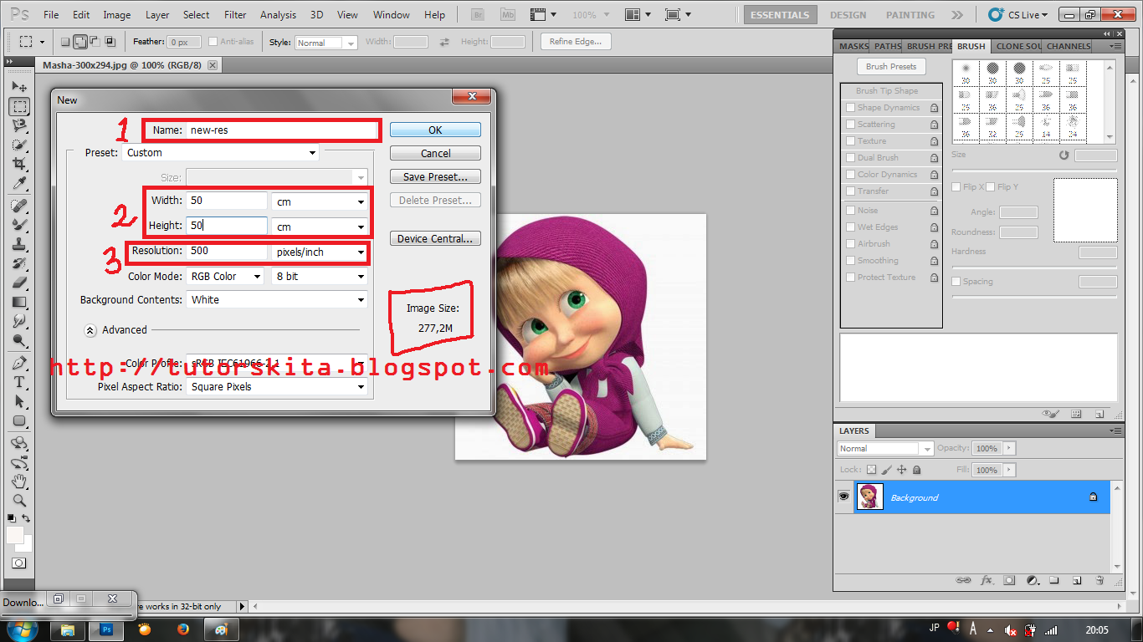This screenshot has height=642, width=1143.
Task: Click the Link layers icon
Action: (x=964, y=579)
